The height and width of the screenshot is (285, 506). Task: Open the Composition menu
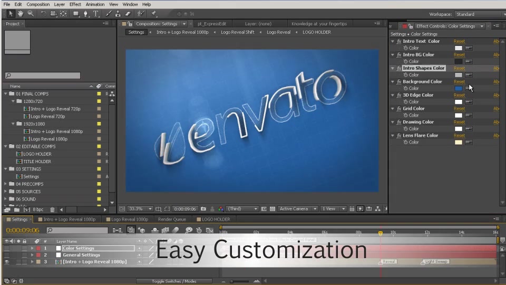[38, 4]
